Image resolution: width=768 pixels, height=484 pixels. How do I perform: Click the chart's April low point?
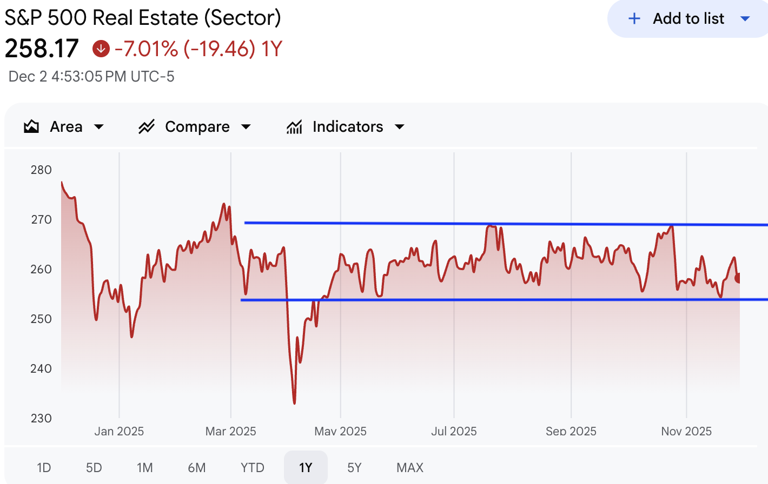[294, 402]
